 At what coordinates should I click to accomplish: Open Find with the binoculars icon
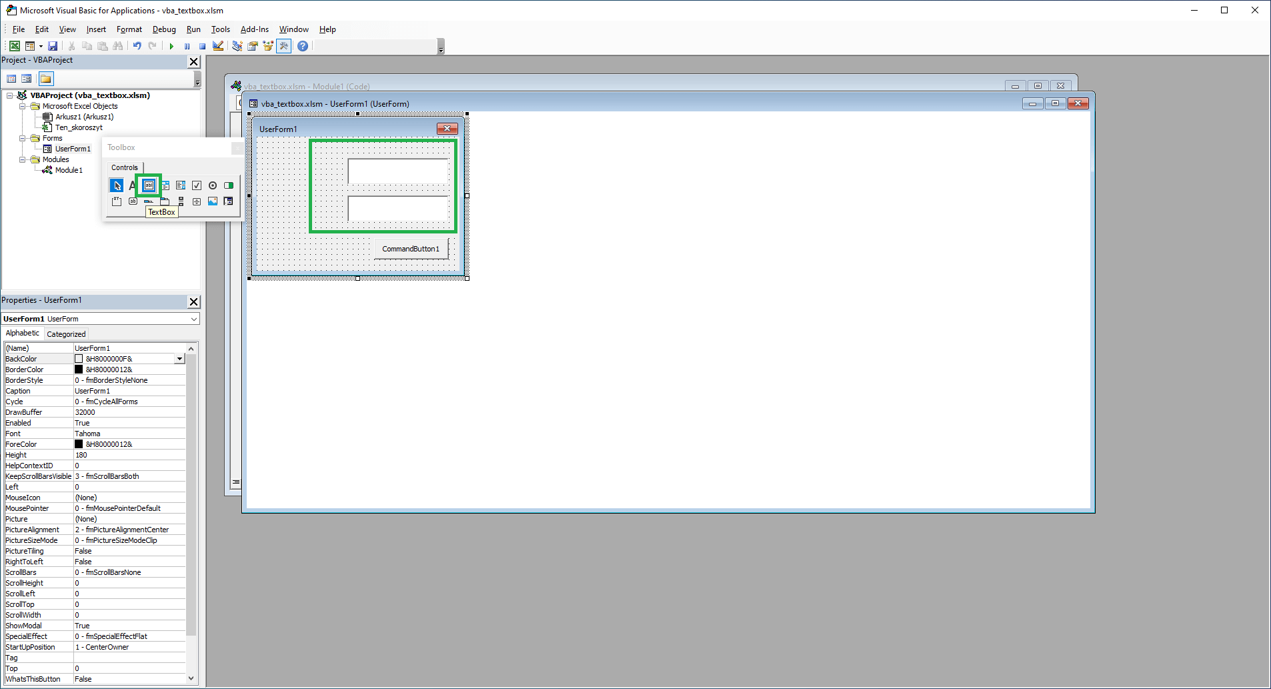(x=118, y=46)
